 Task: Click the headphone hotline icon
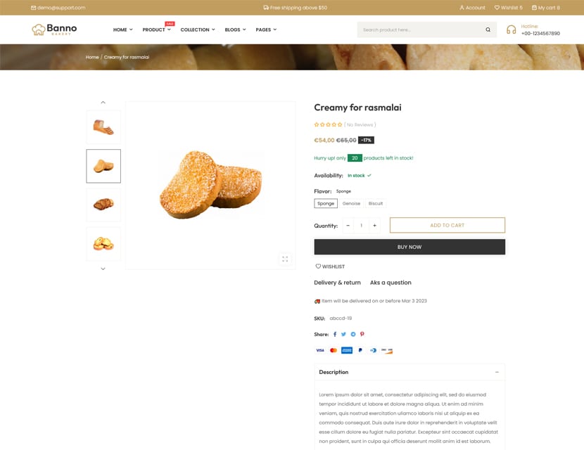point(512,30)
